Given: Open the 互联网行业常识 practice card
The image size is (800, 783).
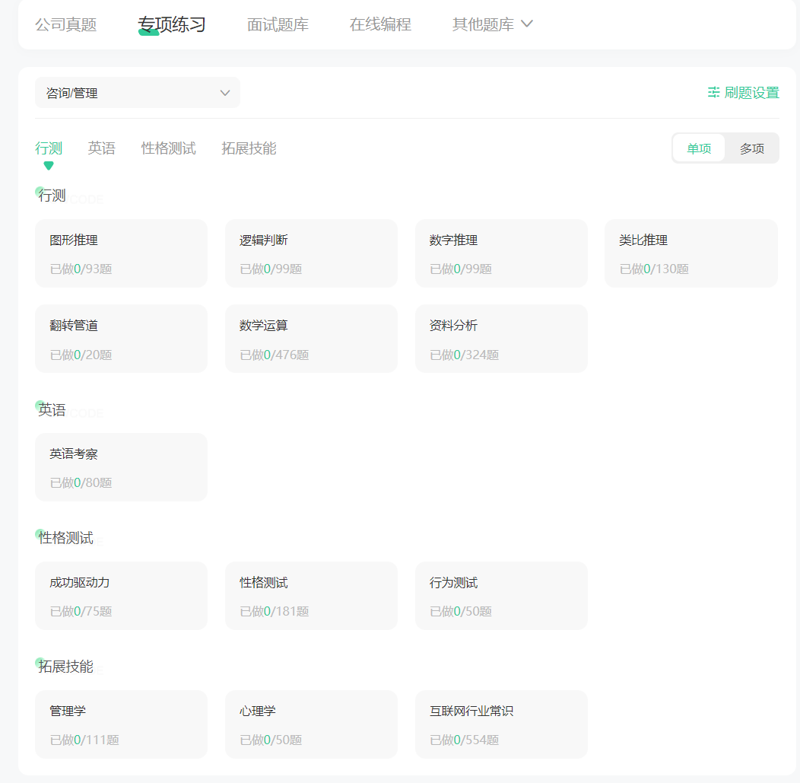Looking at the screenshot, I should pyautogui.click(x=502, y=724).
